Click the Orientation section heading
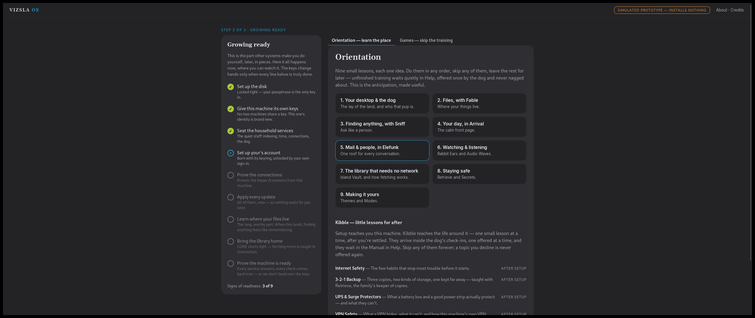755x318 pixels. 358,57
